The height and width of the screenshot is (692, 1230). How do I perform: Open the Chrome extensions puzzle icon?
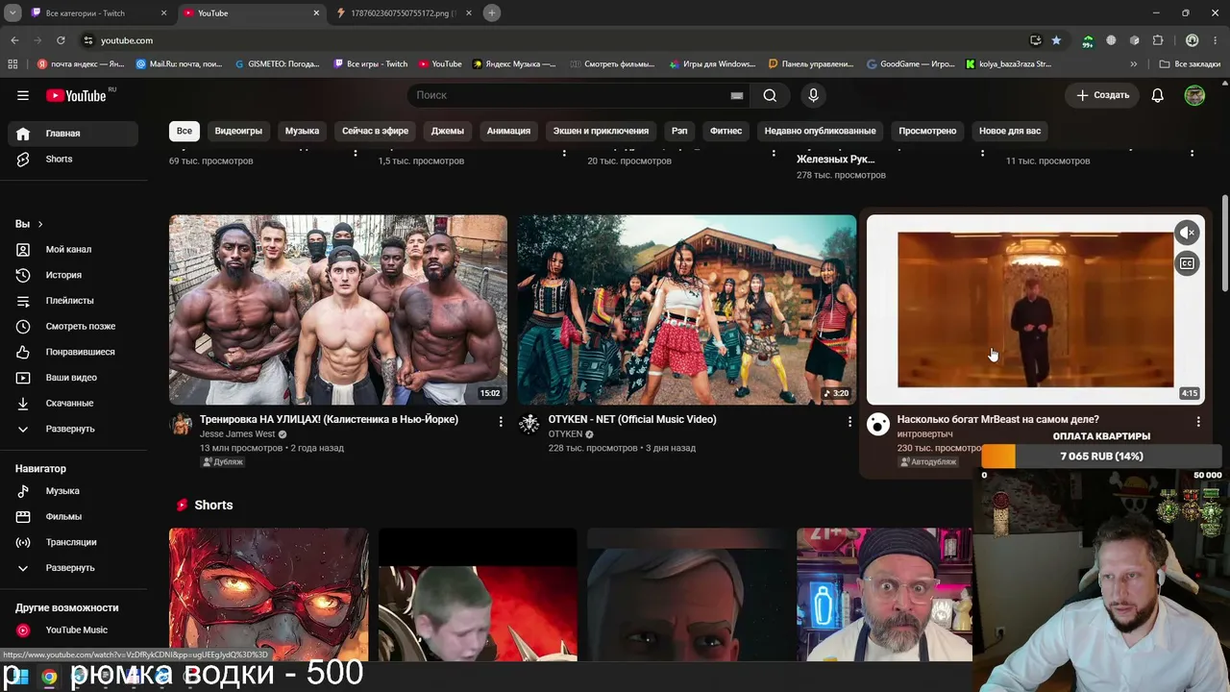[1158, 40]
